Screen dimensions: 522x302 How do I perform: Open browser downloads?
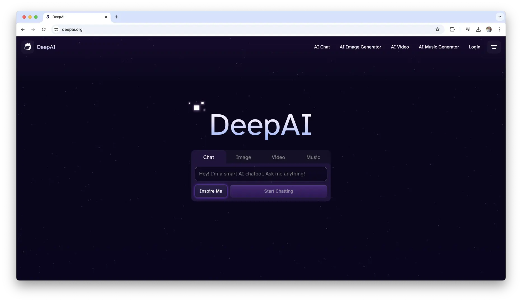(478, 29)
